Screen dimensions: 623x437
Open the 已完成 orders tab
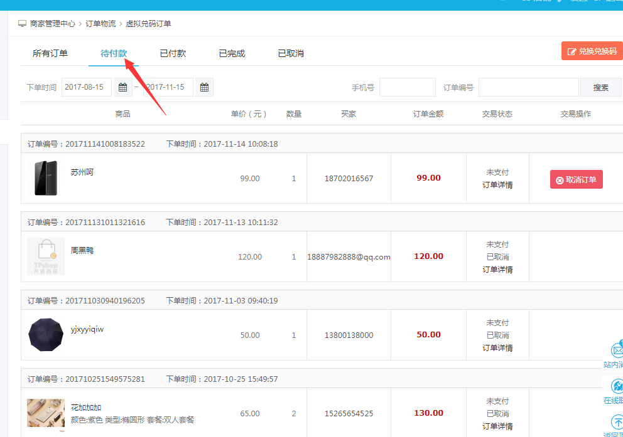coord(232,53)
